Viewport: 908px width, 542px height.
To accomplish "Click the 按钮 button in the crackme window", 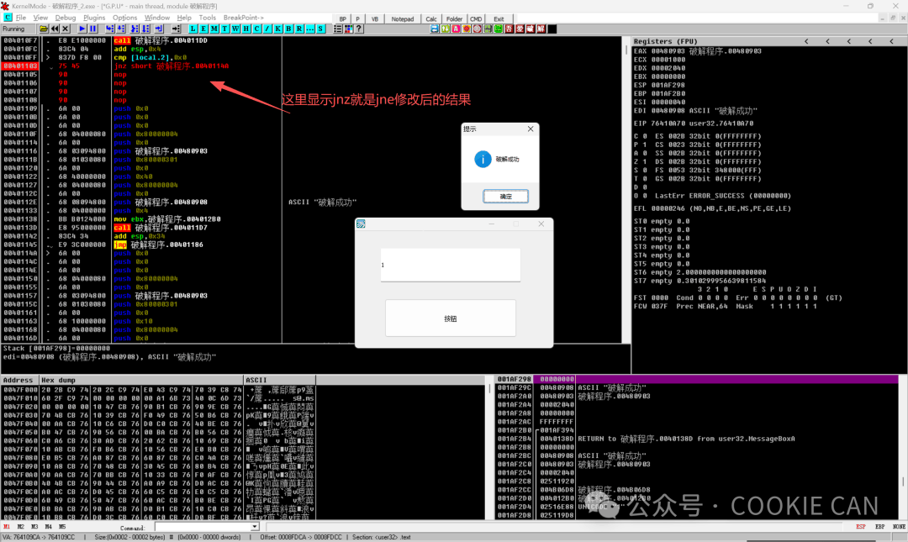I will click(451, 318).
